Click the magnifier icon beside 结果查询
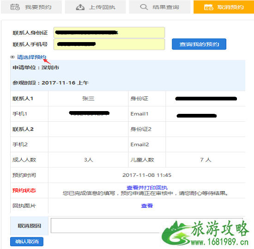This screenshot has height=249, width=254. pyautogui.click(x=144, y=7)
